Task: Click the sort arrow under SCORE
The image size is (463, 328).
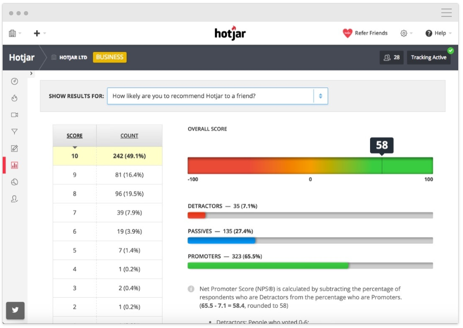Action: click(x=75, y=147)
